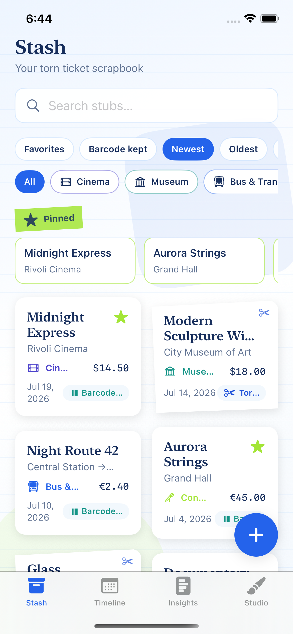The height and width of the screenshot is (634, 293).
Task: Toggle favorite star on Aurora Strings card
Action: (x=258, y=446)
